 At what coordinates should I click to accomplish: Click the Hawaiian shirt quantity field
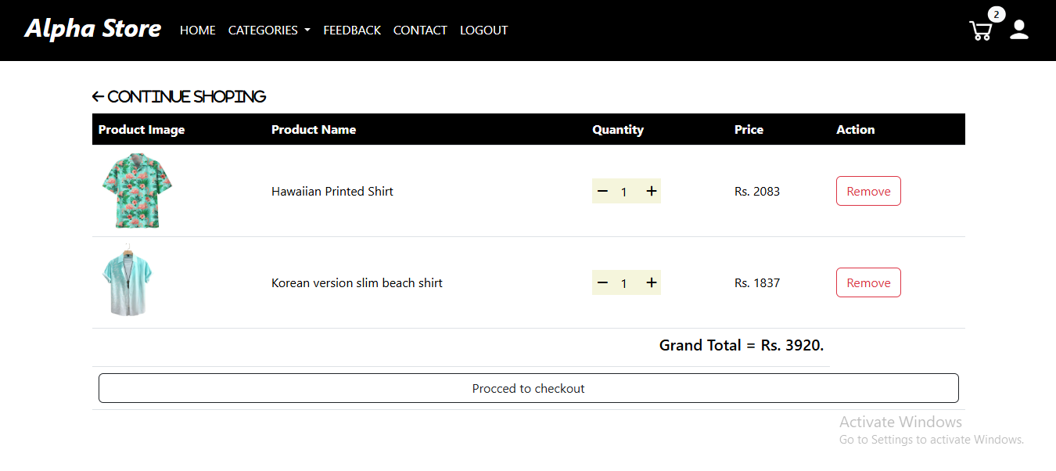click(624, 192)
